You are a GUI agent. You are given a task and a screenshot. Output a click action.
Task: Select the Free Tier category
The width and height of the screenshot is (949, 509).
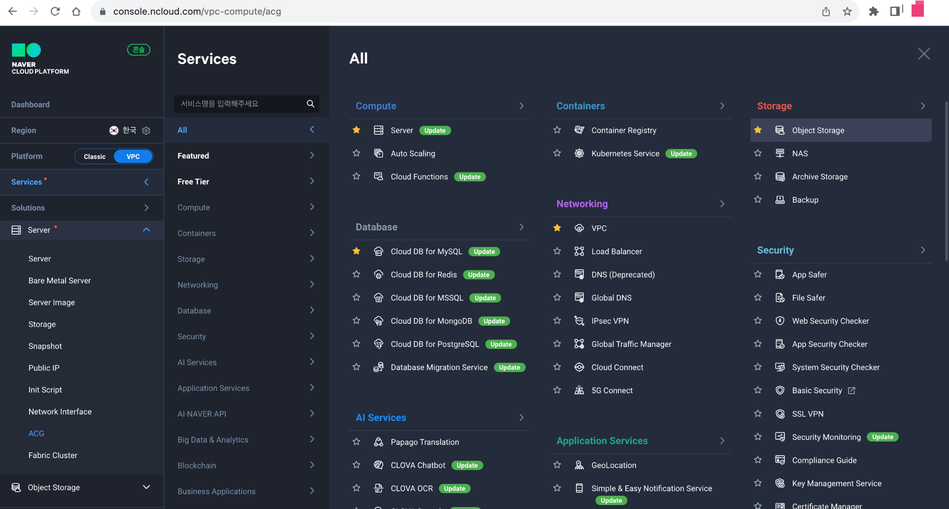[x=246, y=182]
